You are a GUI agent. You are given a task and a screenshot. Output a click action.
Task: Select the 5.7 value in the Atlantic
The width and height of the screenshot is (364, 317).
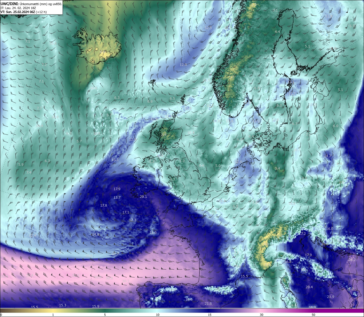[x=79, y=141]
